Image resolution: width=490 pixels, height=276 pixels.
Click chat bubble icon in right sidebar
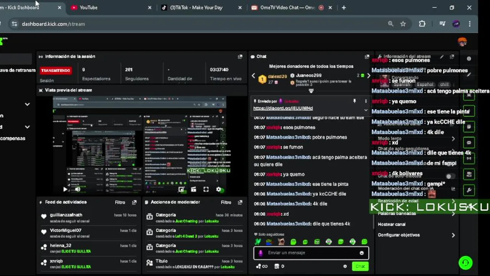tap(469, 143)
